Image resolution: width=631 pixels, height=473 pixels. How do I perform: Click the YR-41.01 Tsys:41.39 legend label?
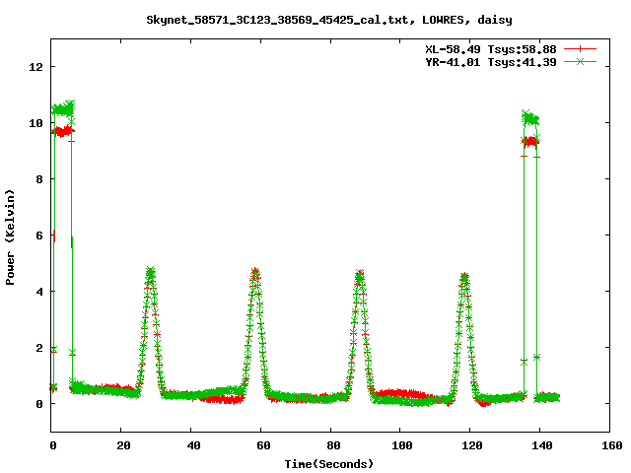click(x=491, y=62)
